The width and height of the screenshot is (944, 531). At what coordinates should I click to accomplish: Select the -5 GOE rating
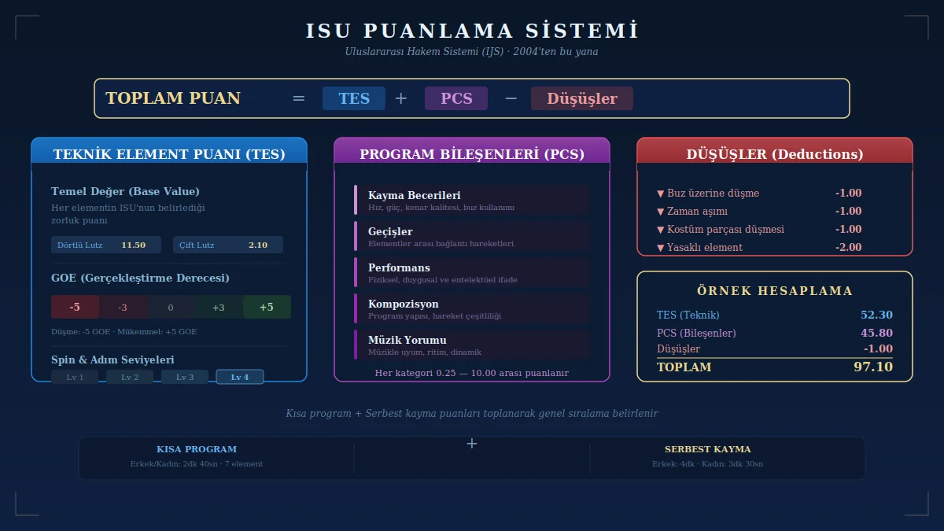[75, 307]
